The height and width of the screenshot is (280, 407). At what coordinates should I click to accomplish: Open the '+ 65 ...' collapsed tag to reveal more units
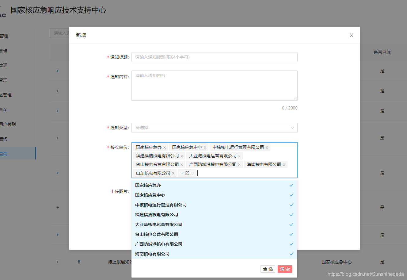click(x=187, y=173)
